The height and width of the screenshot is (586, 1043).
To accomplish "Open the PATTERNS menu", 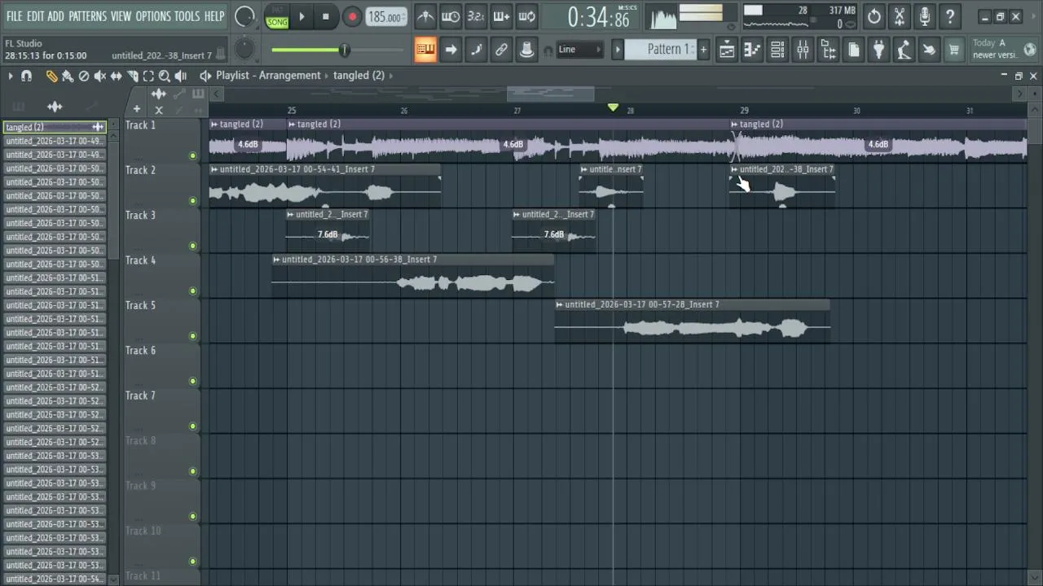I will click(87, 16).
